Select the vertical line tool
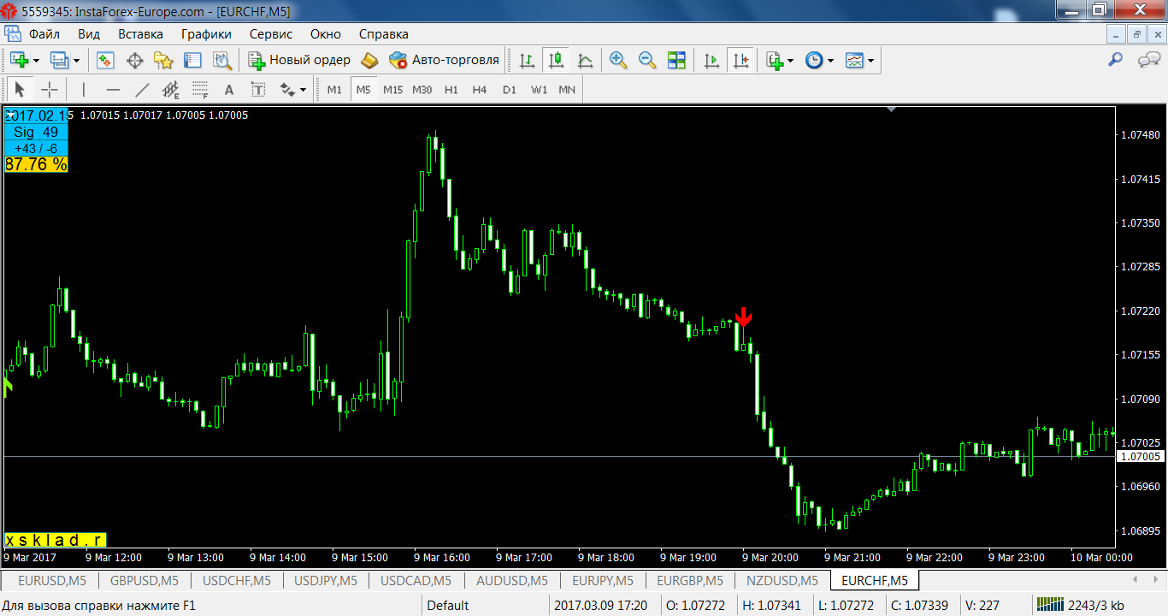The image size is (1168, 616). 84,89
